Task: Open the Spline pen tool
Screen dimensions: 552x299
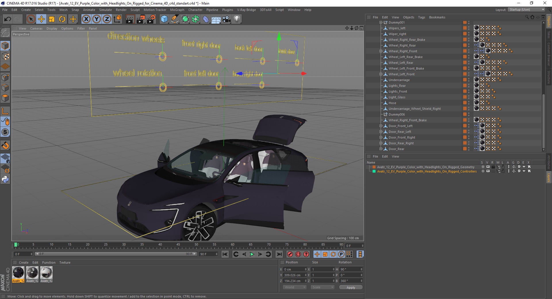Action: pos(175,19)
